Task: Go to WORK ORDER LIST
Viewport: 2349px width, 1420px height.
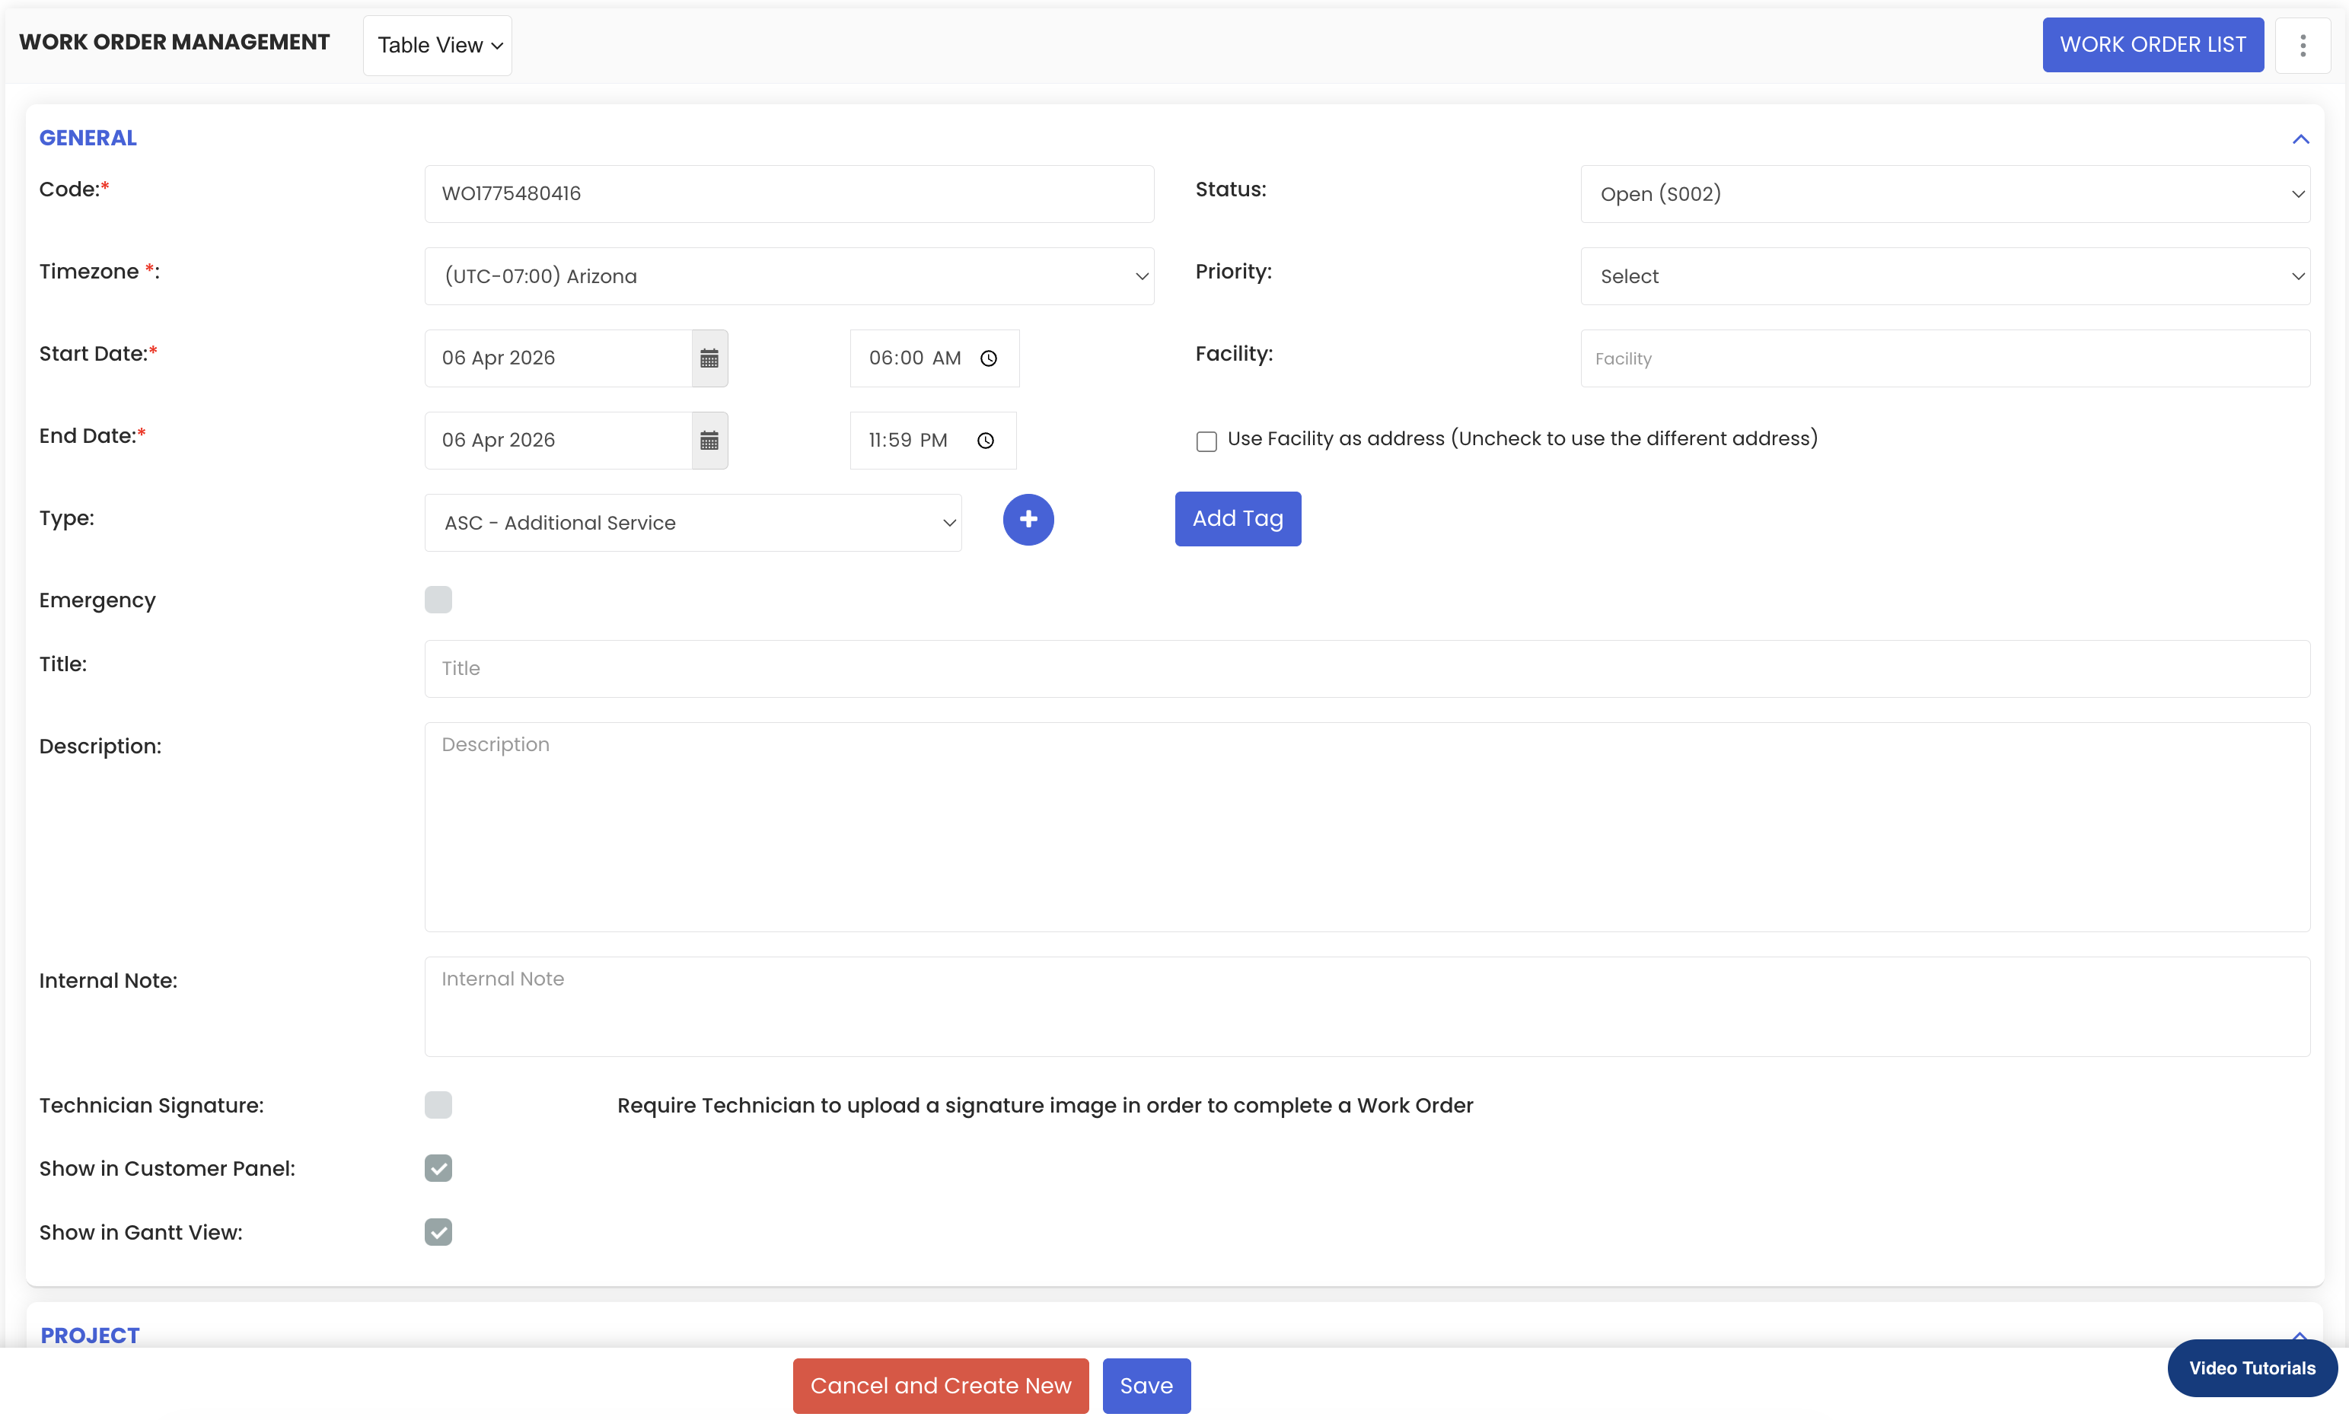Action: 2153,45
